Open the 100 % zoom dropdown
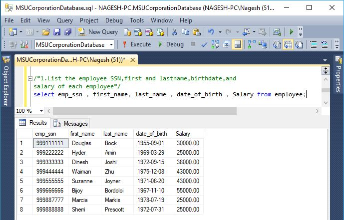The image size is (344, 220). (41, 111)
